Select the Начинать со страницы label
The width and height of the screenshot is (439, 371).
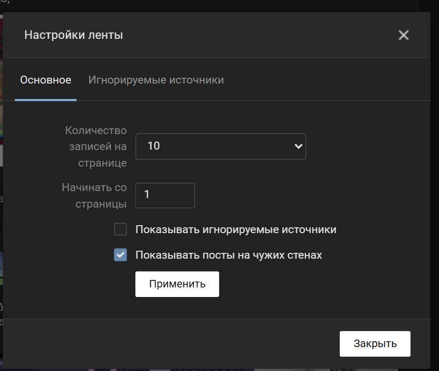(94, 195)
